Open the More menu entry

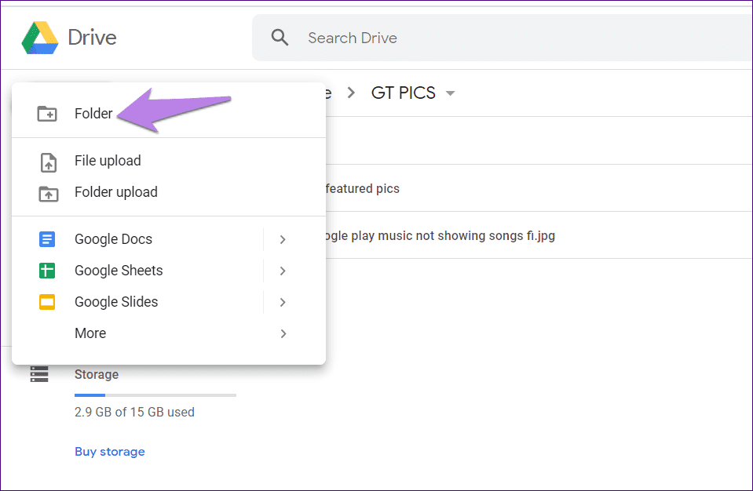click(169, 333)
